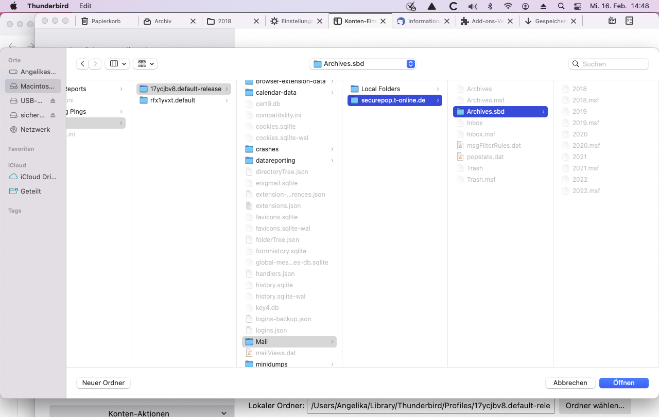Open the Thunderbird application menu
Image resolution: width=659 pixels, height=417 pixels.
coord(48,6)
